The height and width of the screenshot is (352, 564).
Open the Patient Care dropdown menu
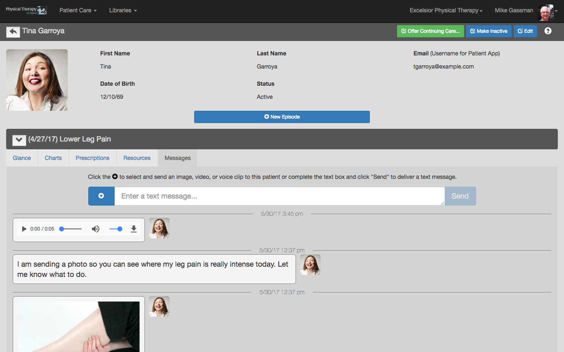(x=78, y=10)
